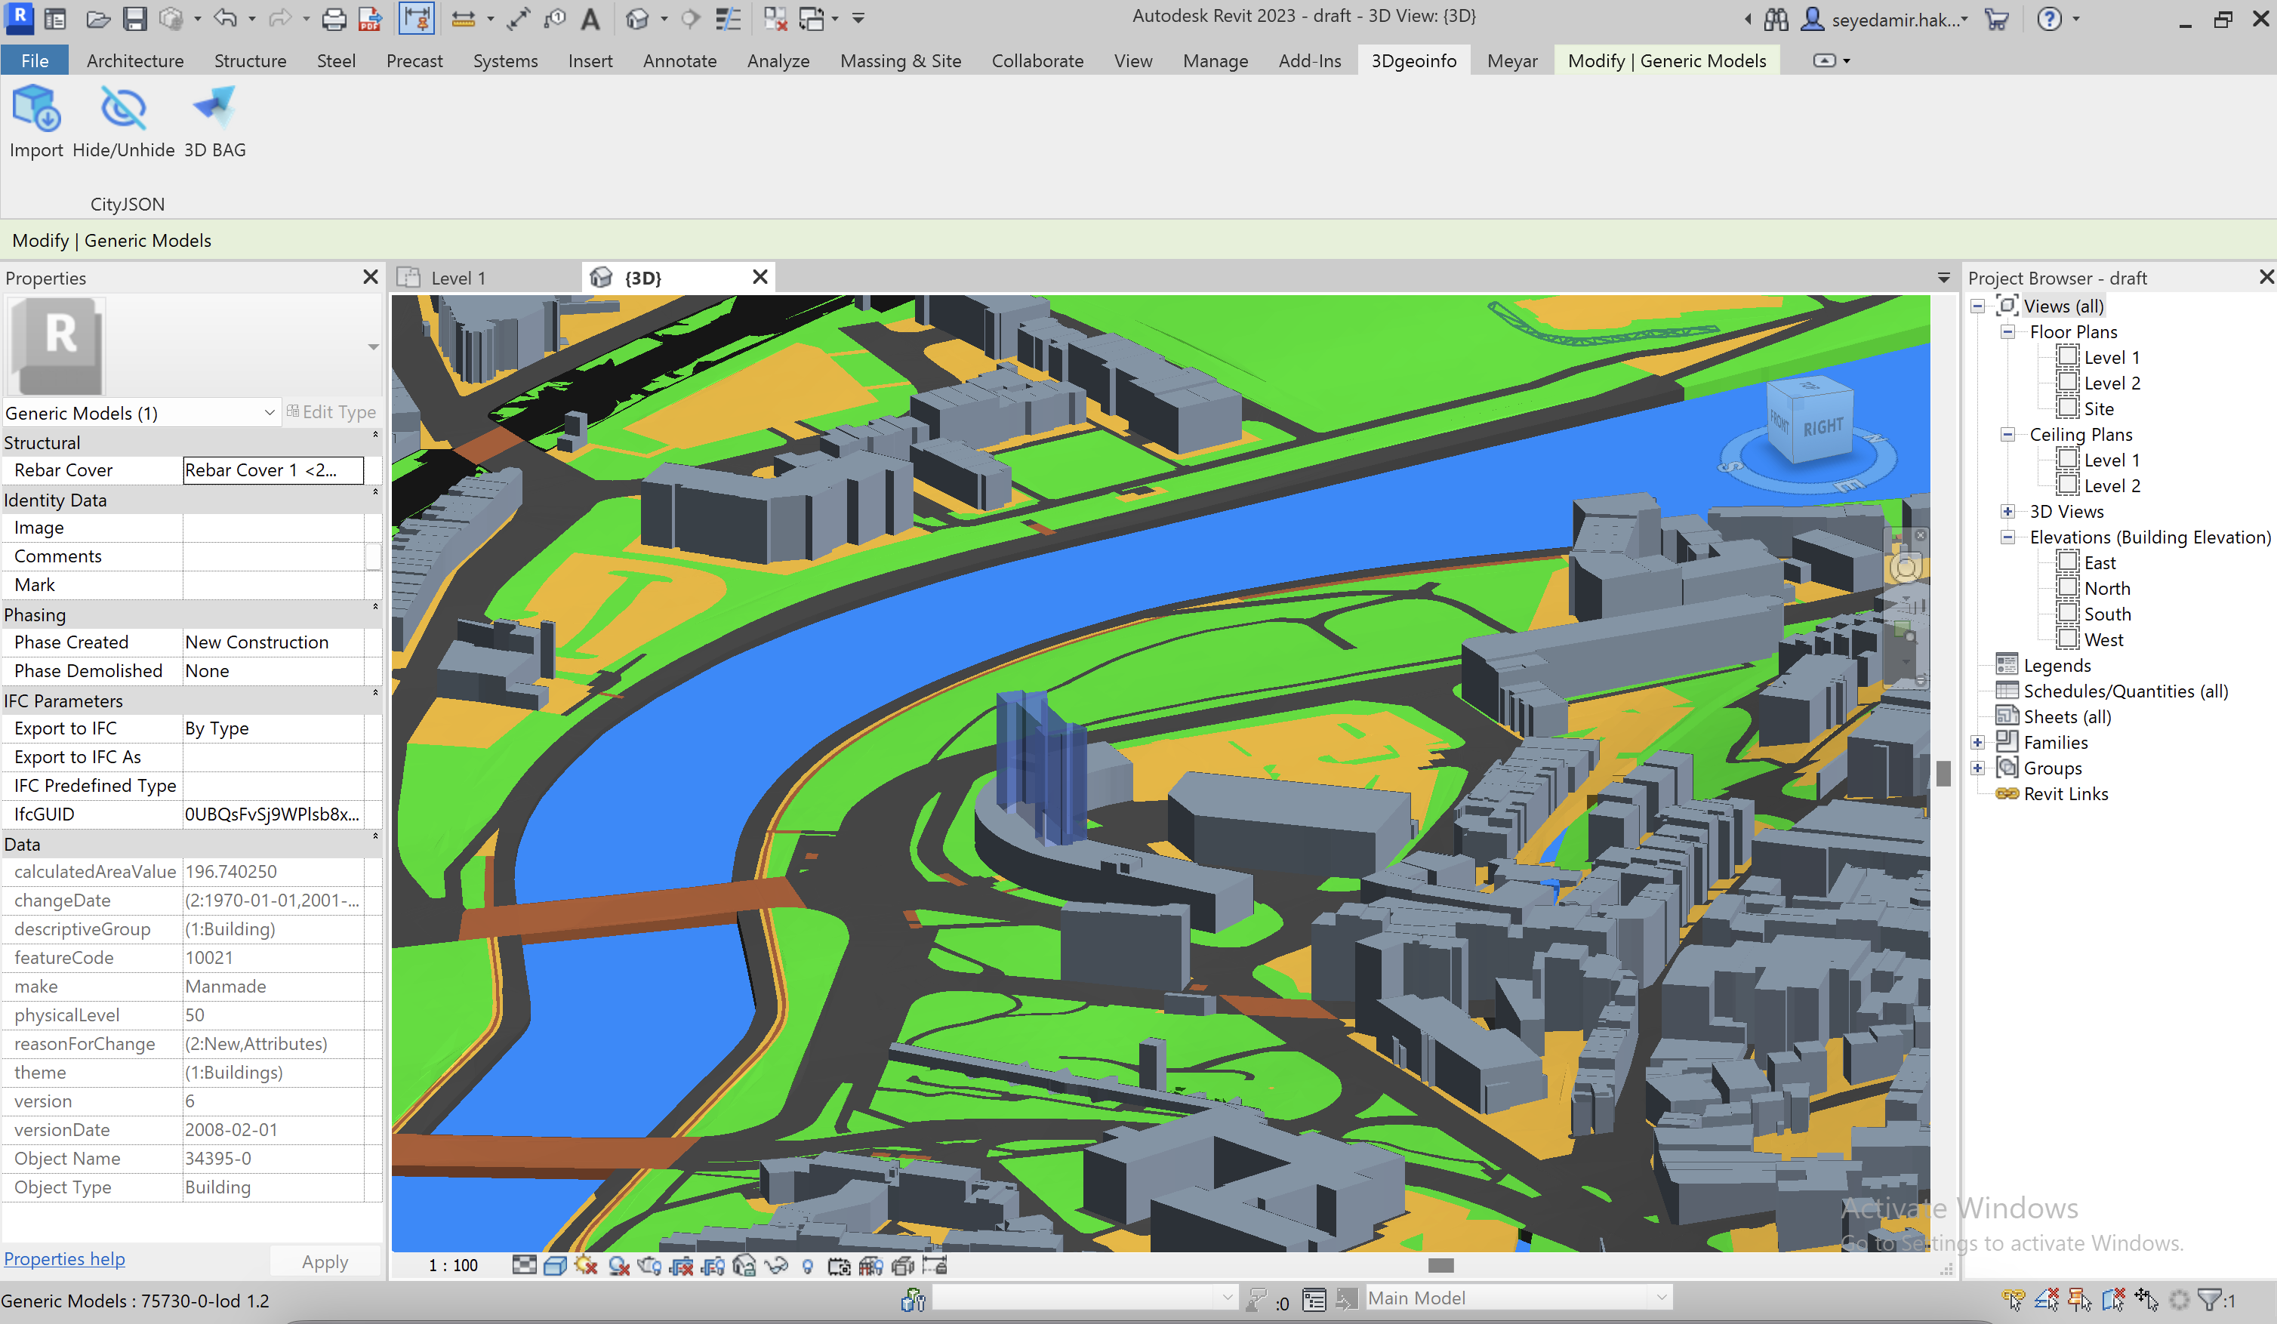This screenshot has height=1324, width=2277.
Task: Select the Text tool letter A
Action: click(x=590, y=18)
